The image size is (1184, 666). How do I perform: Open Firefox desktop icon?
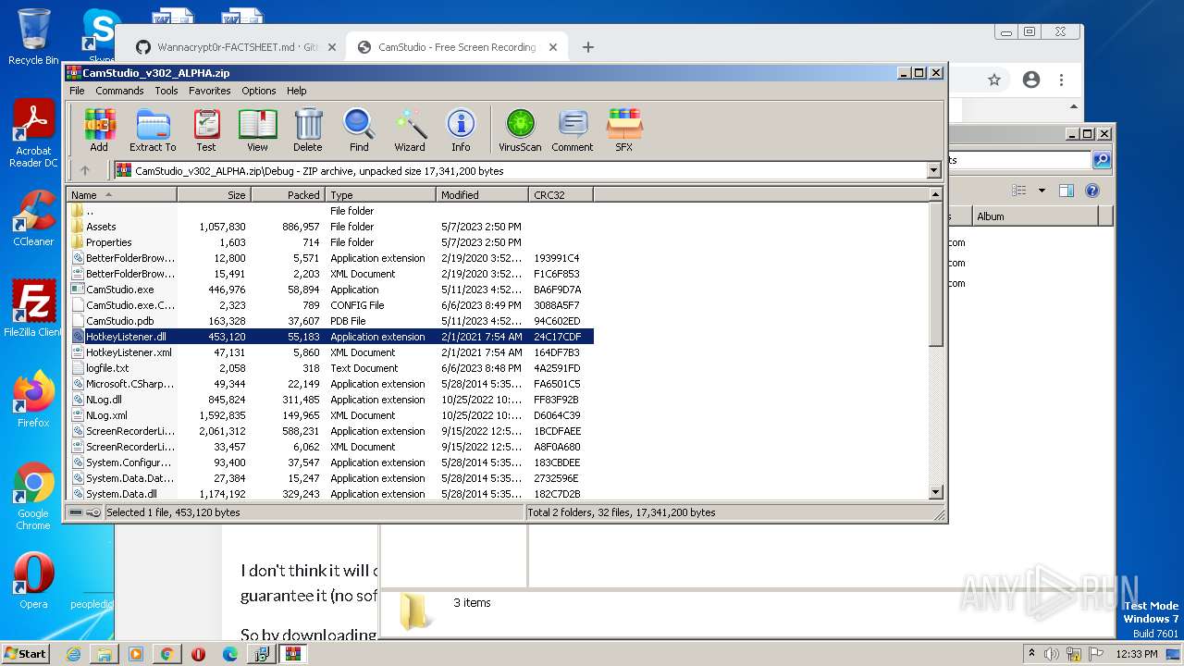click(33, 400)
